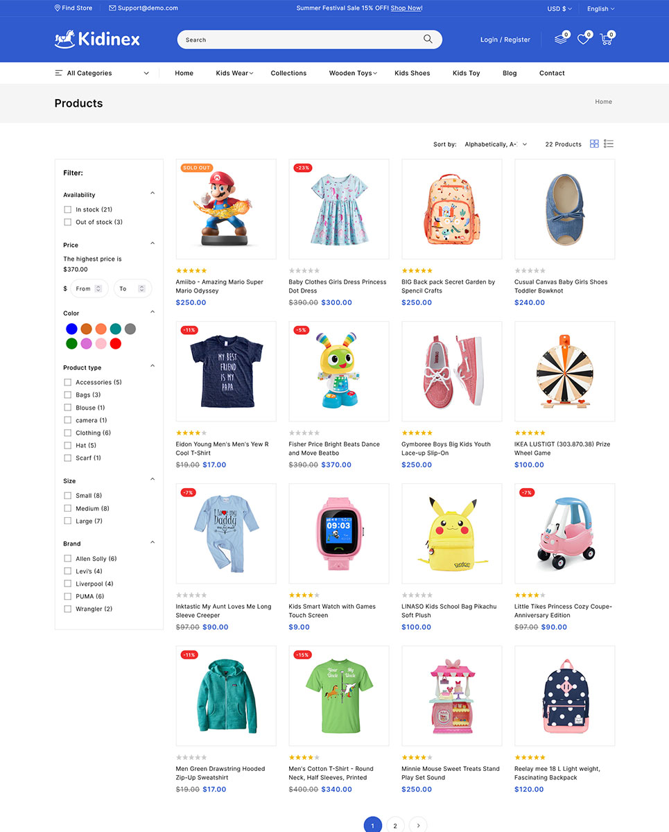Go to next page arrow

417,825
